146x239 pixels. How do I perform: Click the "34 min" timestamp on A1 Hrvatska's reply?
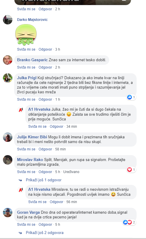click(x=72, y=127)
